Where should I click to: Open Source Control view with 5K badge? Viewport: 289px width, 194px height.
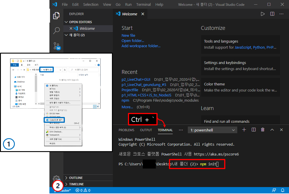57,46
